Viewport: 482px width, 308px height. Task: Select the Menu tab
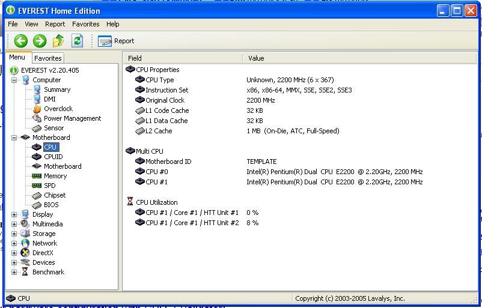(x=17, y=57)
